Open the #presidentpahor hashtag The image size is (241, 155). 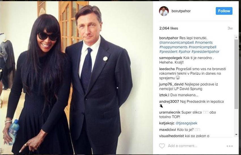coord(205,52)
